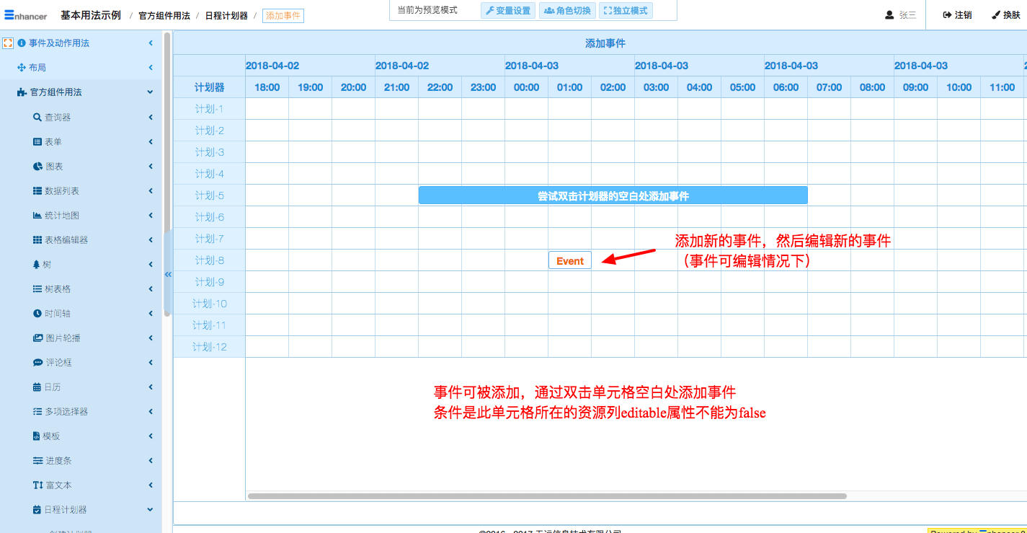Click the Enhancer logo icon

10,15
